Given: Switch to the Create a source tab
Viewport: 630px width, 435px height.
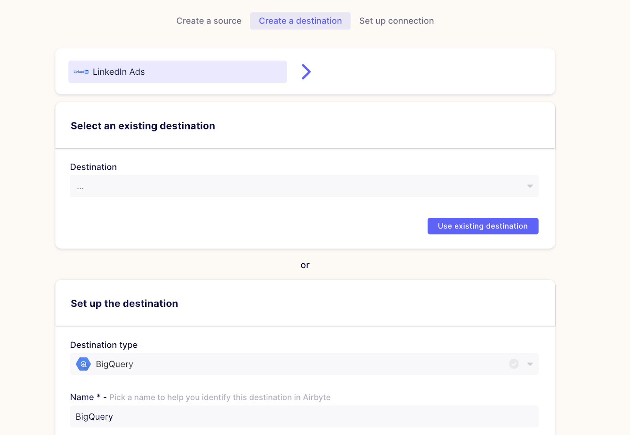Looking at the screenshot, I should 209,21.
